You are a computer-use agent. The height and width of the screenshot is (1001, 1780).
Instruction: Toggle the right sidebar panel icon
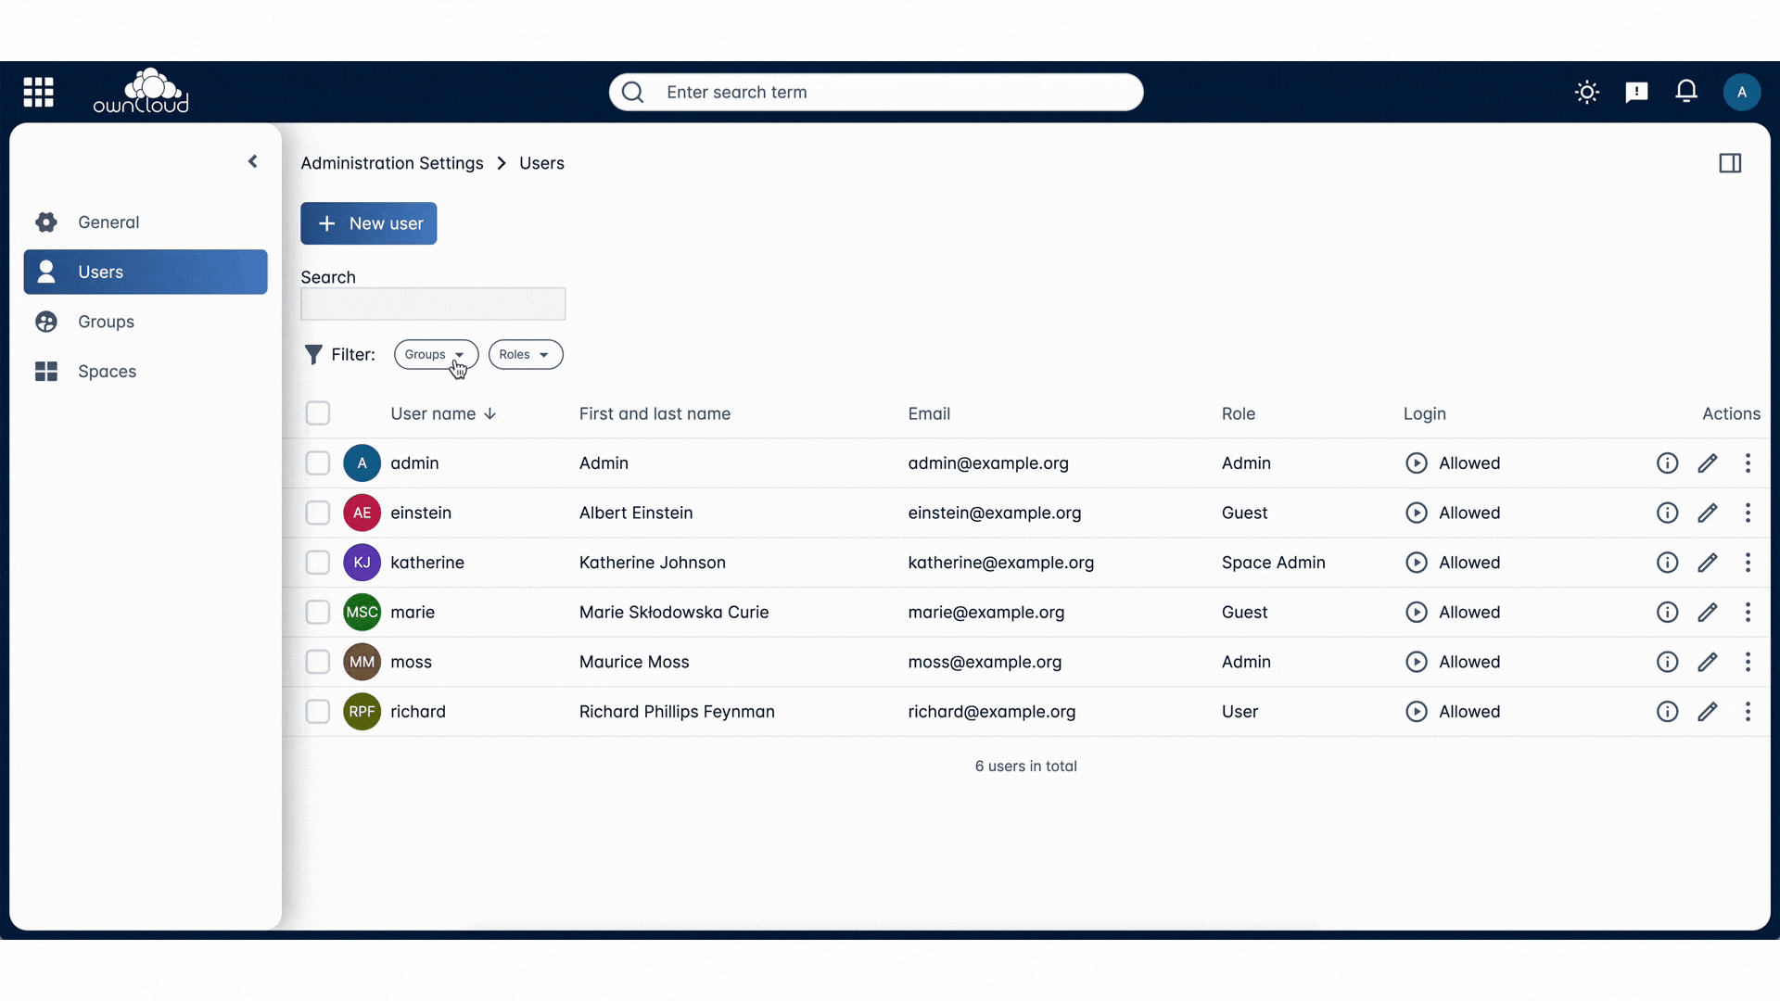1729,163
